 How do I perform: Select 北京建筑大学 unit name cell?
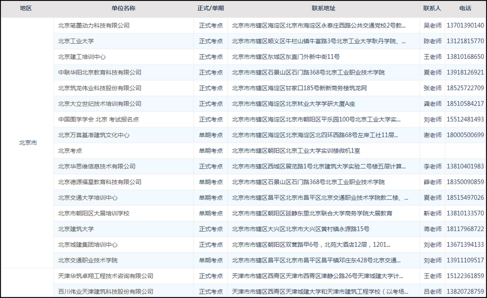76,229
